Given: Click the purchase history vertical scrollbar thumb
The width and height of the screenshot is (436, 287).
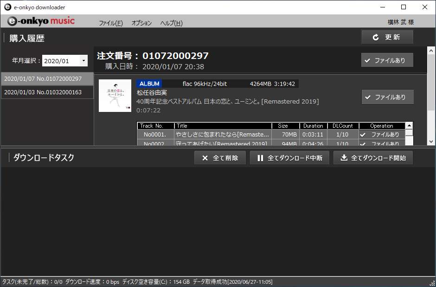Looking at the screenshot, I should click(x=431, y=82).
